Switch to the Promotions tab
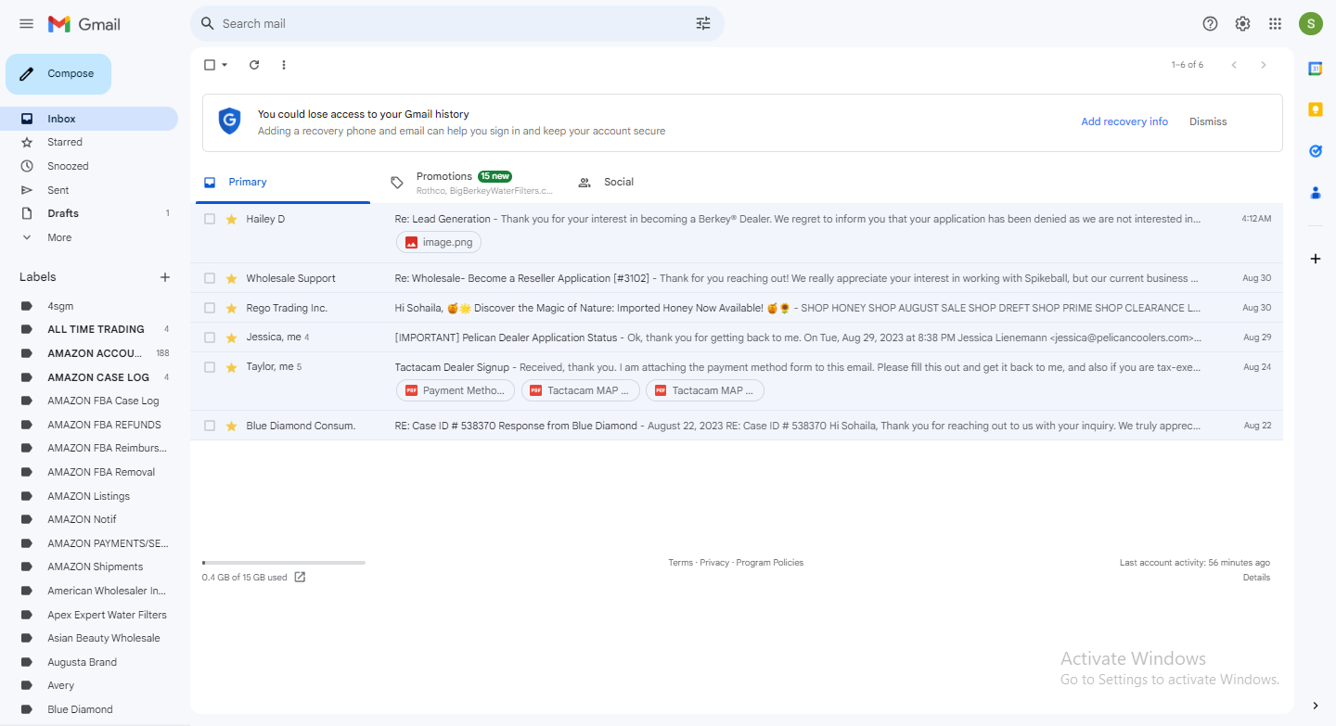The width and height of the screenshot is (1336, 726). tap(470, 183)
